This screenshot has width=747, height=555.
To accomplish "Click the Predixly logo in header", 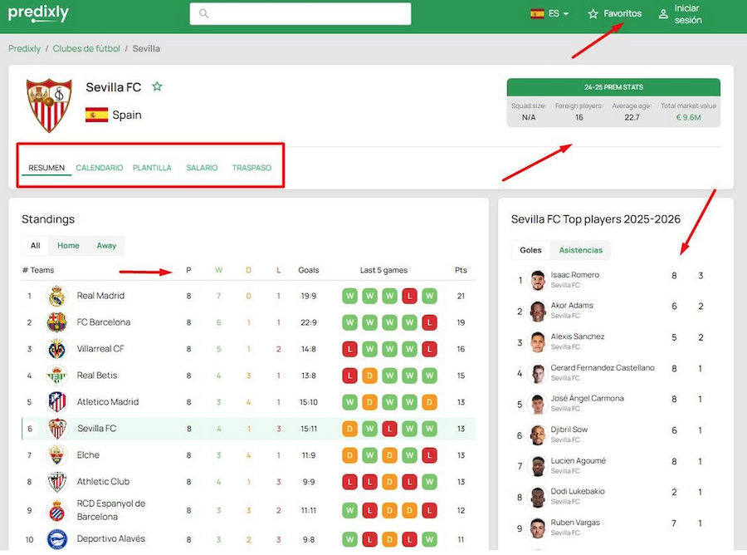I will (38, 13).
